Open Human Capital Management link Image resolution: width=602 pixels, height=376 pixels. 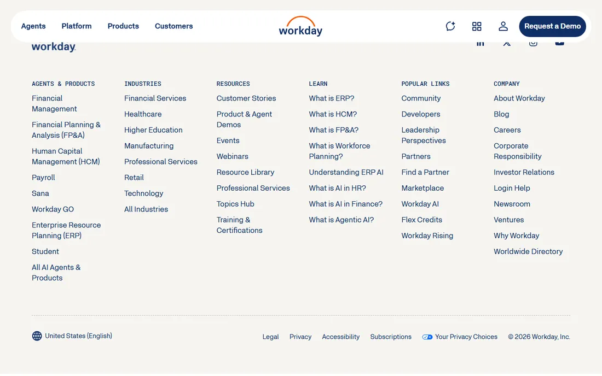click(x=66, y=156)
